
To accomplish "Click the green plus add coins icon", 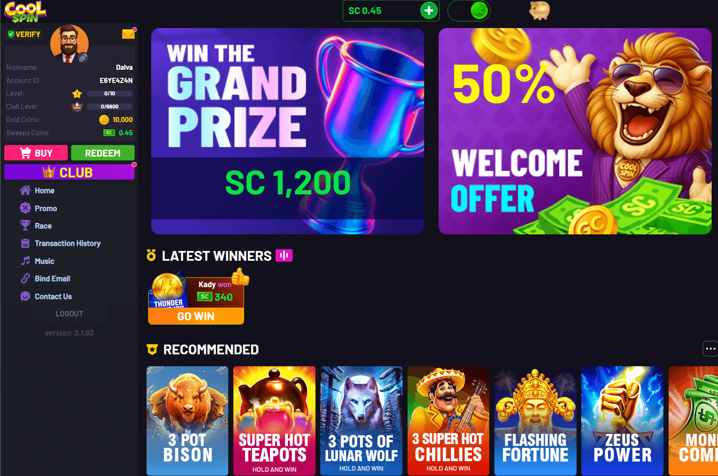I will click(x=429, y=11).
